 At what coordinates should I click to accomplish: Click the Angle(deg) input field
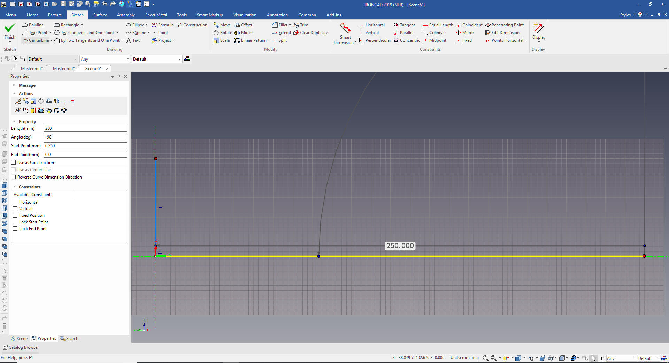point(85,137)
